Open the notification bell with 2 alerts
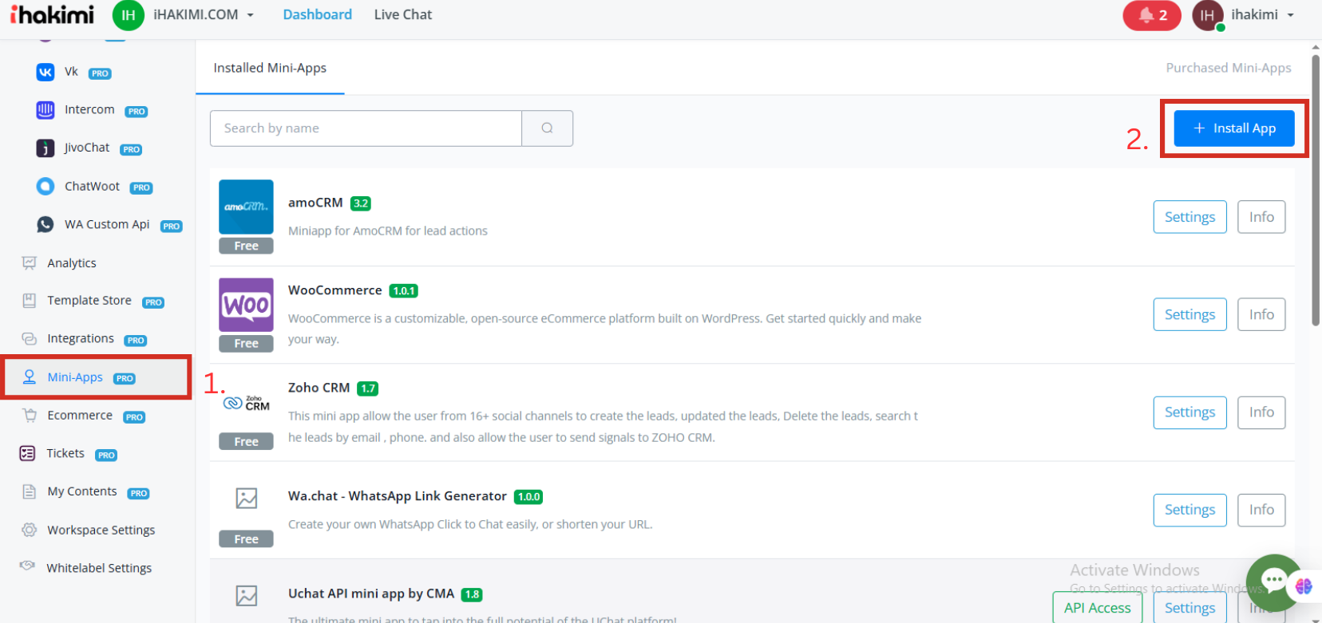 click(x=1151, y=15)
